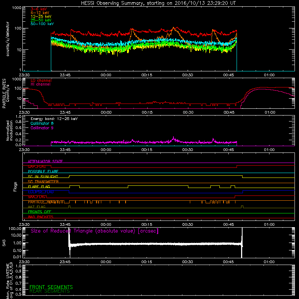Viewport: 299px width, 299px height.
Task: Select the cyan "50-100 keV" legend label
Action: [42, 24]
